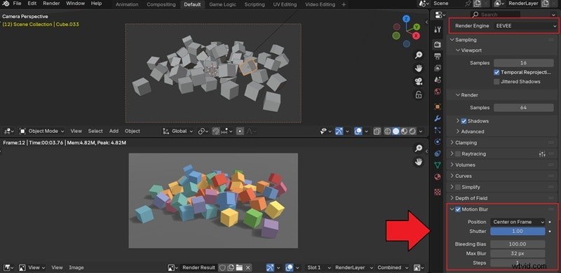Open the Render menu
Image resolution: width=561 pixels, height=273 pixels.
click(x=51, y=3)
